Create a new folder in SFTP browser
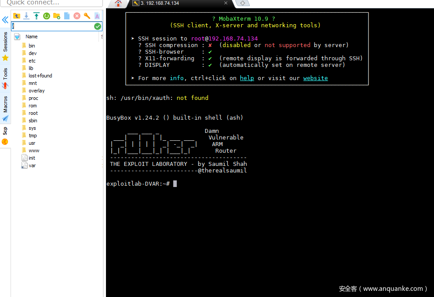434x297 pixels. point(57,16)
